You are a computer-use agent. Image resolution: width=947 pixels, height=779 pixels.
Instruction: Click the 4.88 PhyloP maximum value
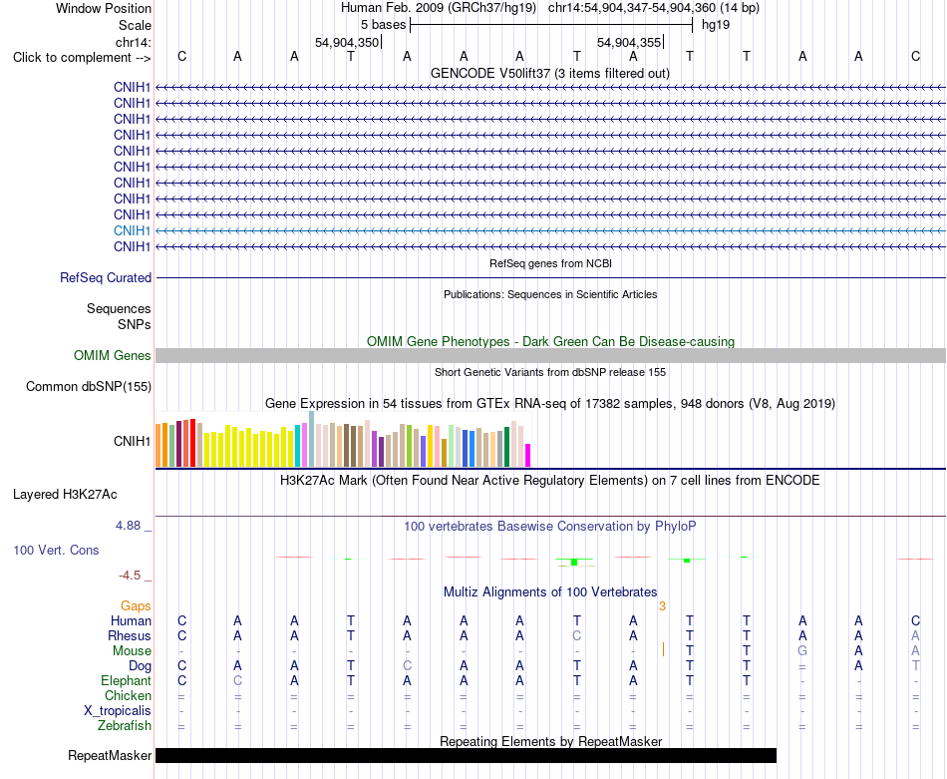click(x=128, y=526)
